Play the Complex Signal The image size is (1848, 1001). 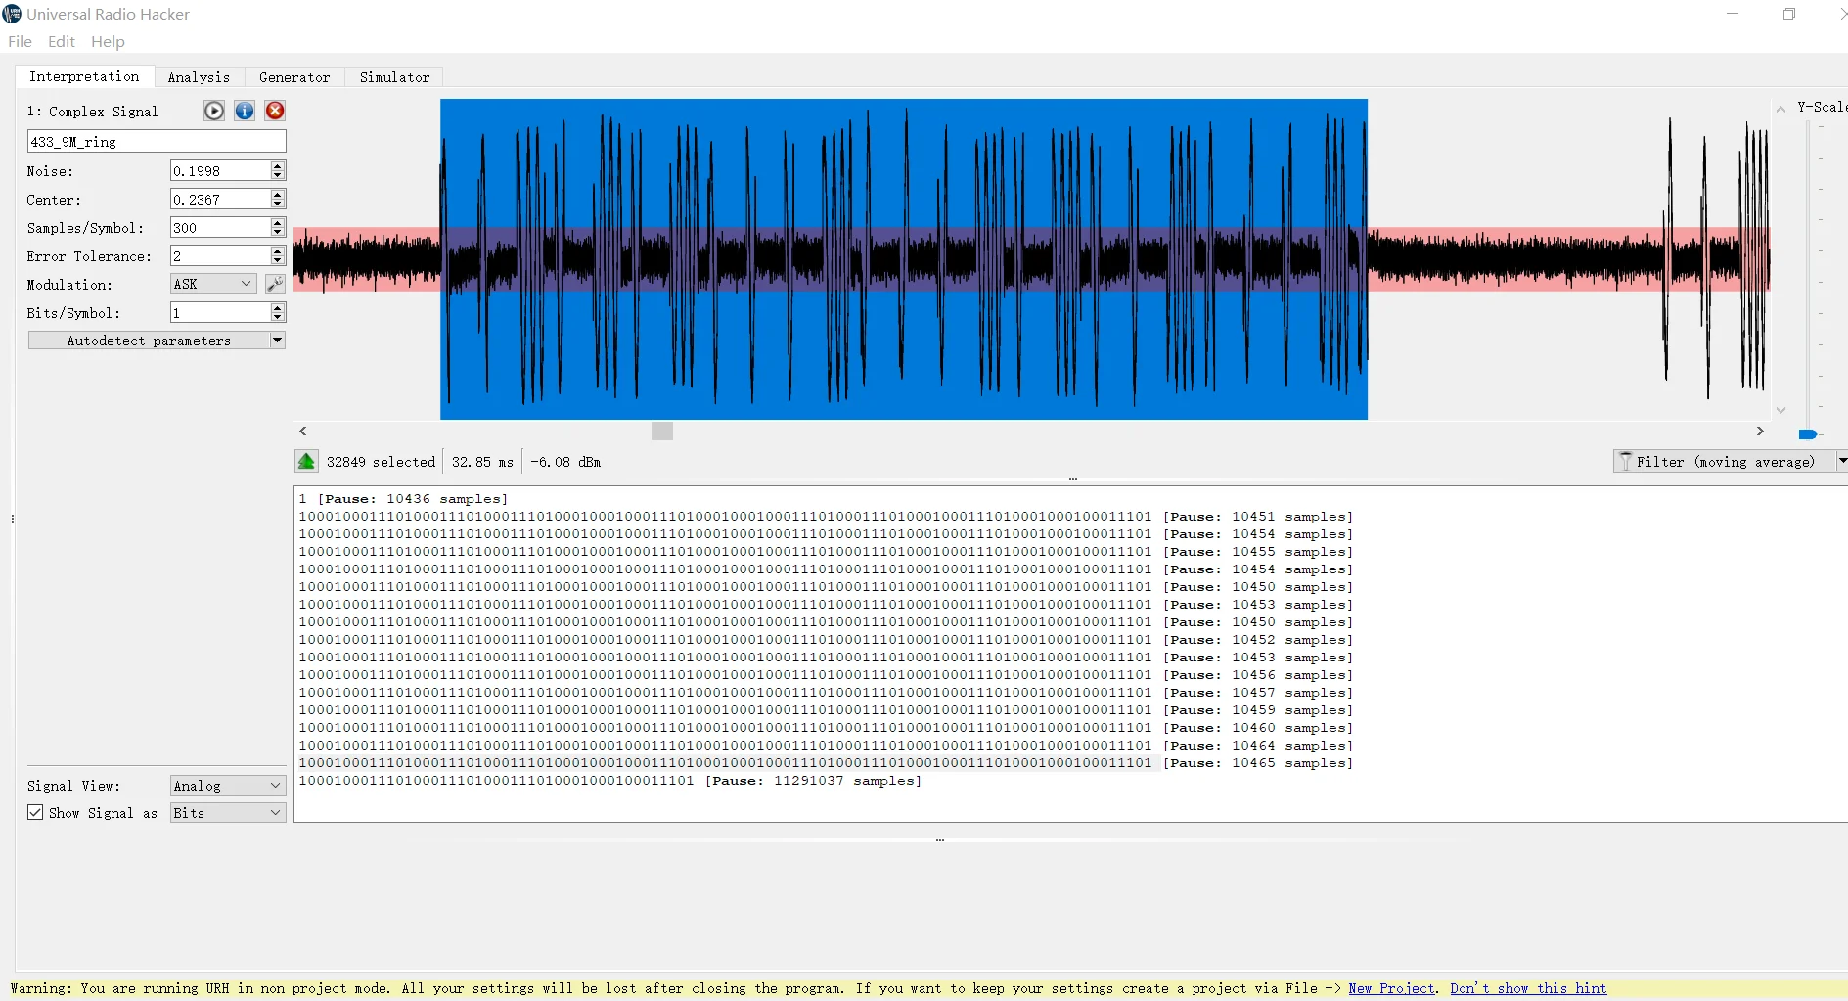pyautogui.click(x=214, y=111)
